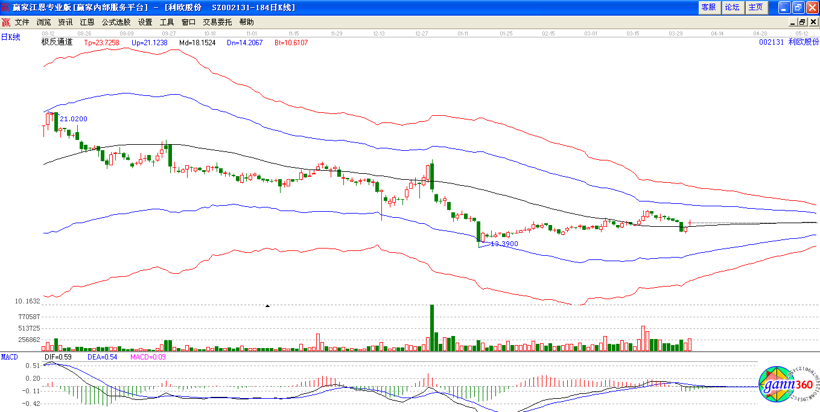
Task: Close the main application window
Action: click(812, 7)
